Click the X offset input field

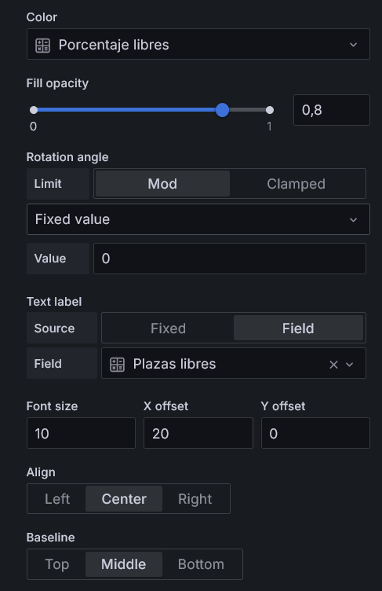(x=198, y=433)
